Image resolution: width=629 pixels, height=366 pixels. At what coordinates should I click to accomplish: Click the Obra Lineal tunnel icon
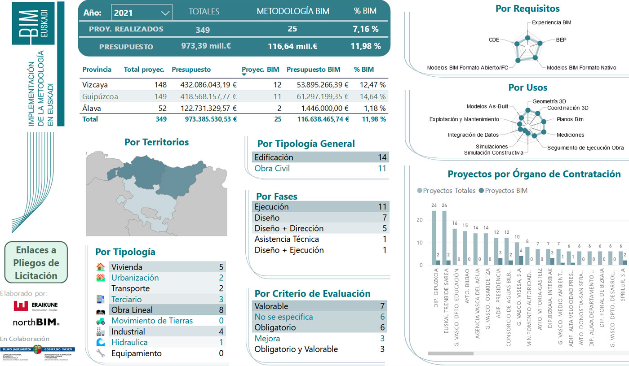(x=101, y=310)
